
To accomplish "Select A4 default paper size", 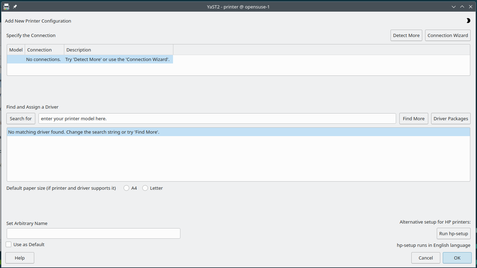I will 126,188.
